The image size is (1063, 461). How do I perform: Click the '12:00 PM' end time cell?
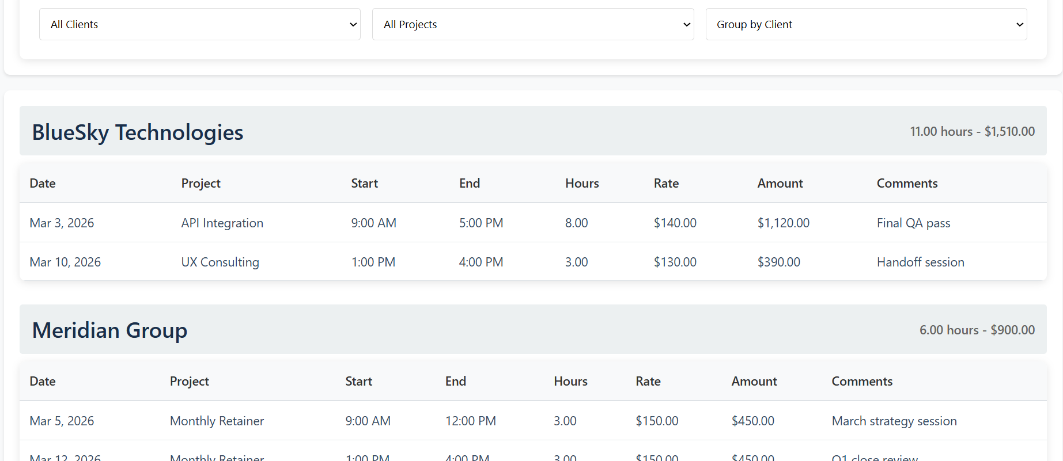[x=470, y=421]
